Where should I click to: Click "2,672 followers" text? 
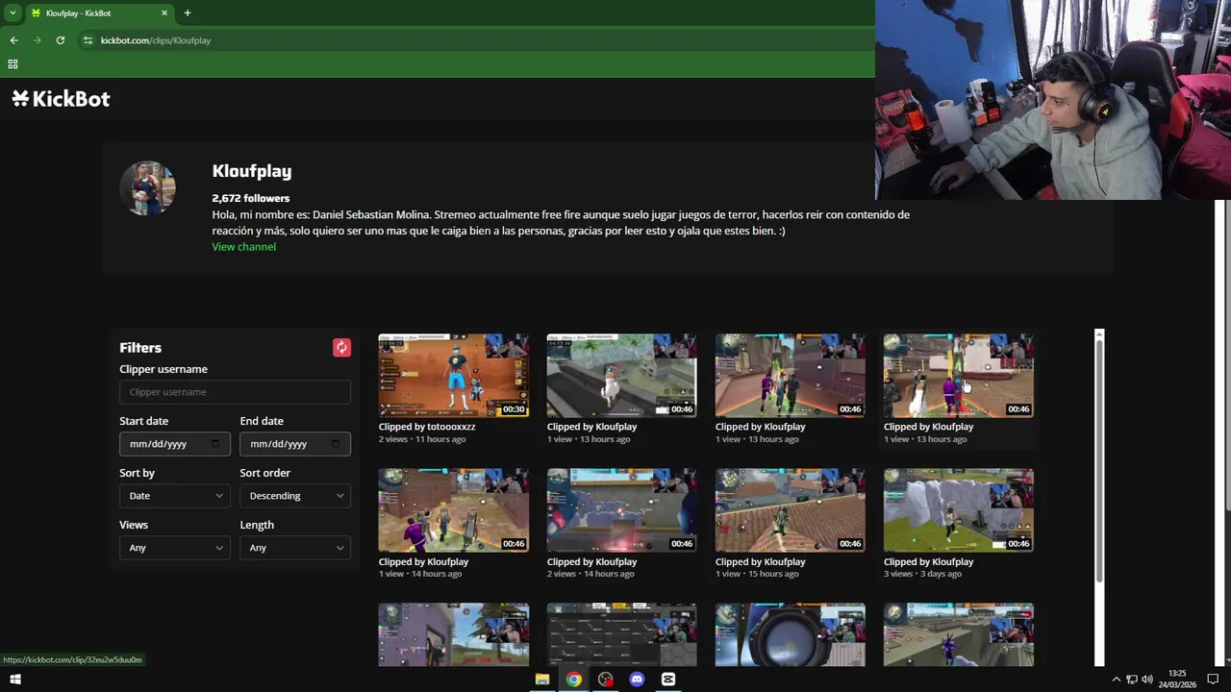251,198
